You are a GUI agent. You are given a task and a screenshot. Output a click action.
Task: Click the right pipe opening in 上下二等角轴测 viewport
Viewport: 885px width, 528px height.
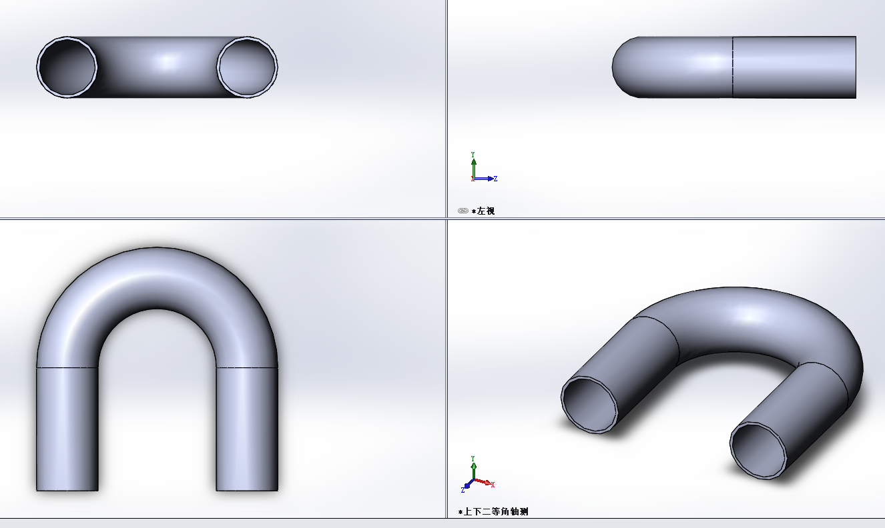(758, 449)
